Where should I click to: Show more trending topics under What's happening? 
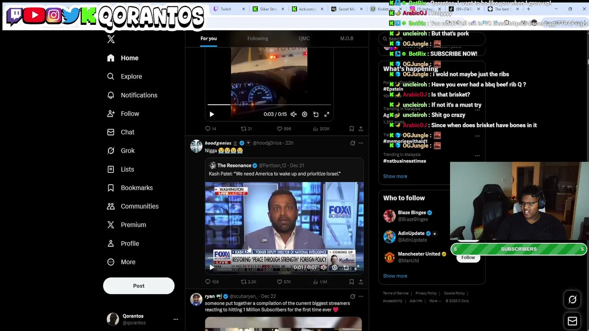click(395, 177)
